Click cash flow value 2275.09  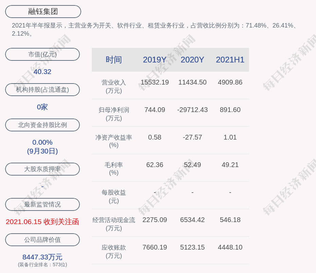[155, 220]
